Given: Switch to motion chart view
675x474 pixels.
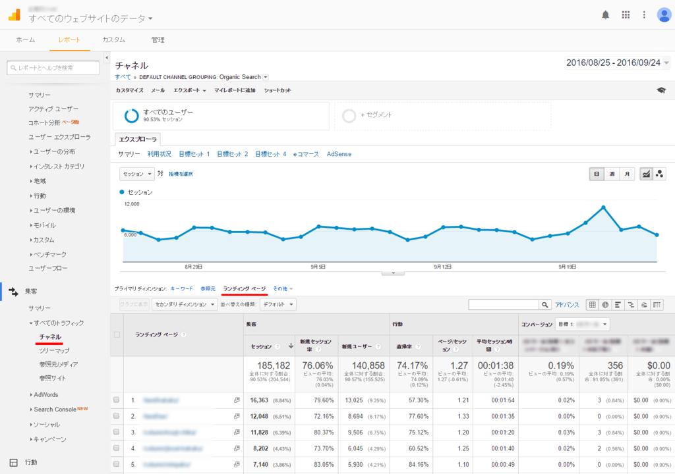Looking at the screenshot, I should click(659, 174).
